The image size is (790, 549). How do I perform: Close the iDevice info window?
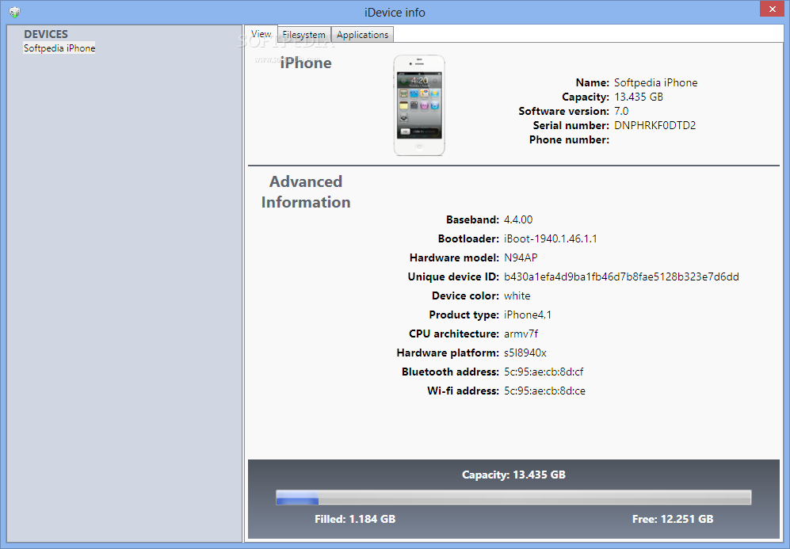(x=773, y=9)
